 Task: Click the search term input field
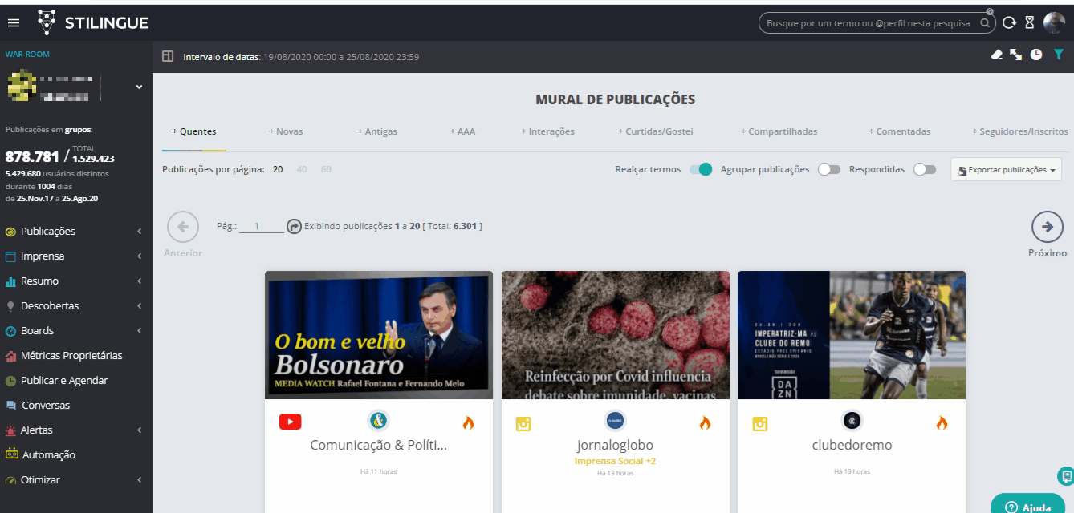[x=867, y=23]
